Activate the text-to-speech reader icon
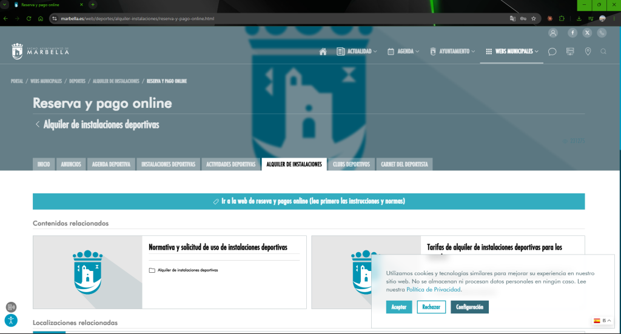621x334 pixels. click(x=11, y=307)
